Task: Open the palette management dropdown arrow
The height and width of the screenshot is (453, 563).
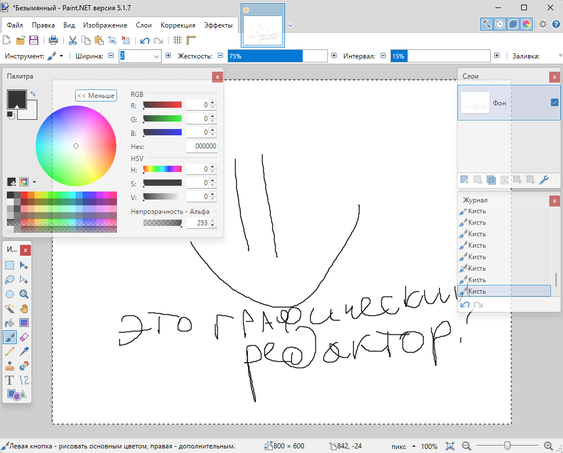Action: click(x=34, y=182)
